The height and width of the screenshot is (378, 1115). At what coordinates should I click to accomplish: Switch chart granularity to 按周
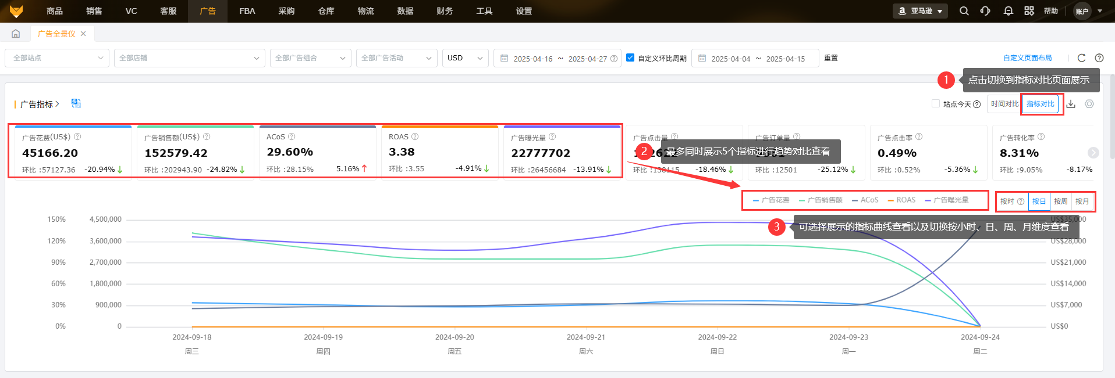pyautogui.click(x=1060, y=201)
